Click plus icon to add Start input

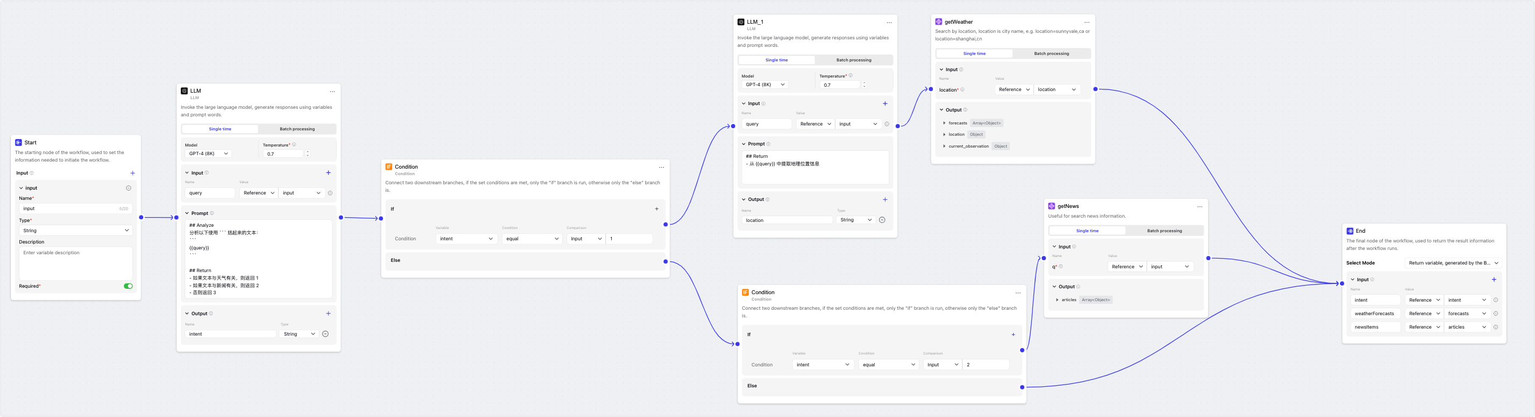132,173
